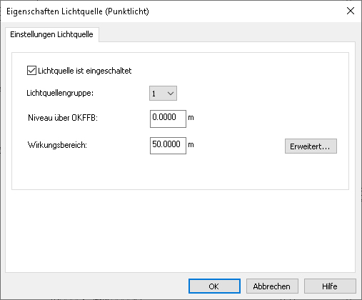Click the 50.0000 value in Wirkungsbereich
The image size is (362, 300).
pyautogui.click(x=166, y=144)
